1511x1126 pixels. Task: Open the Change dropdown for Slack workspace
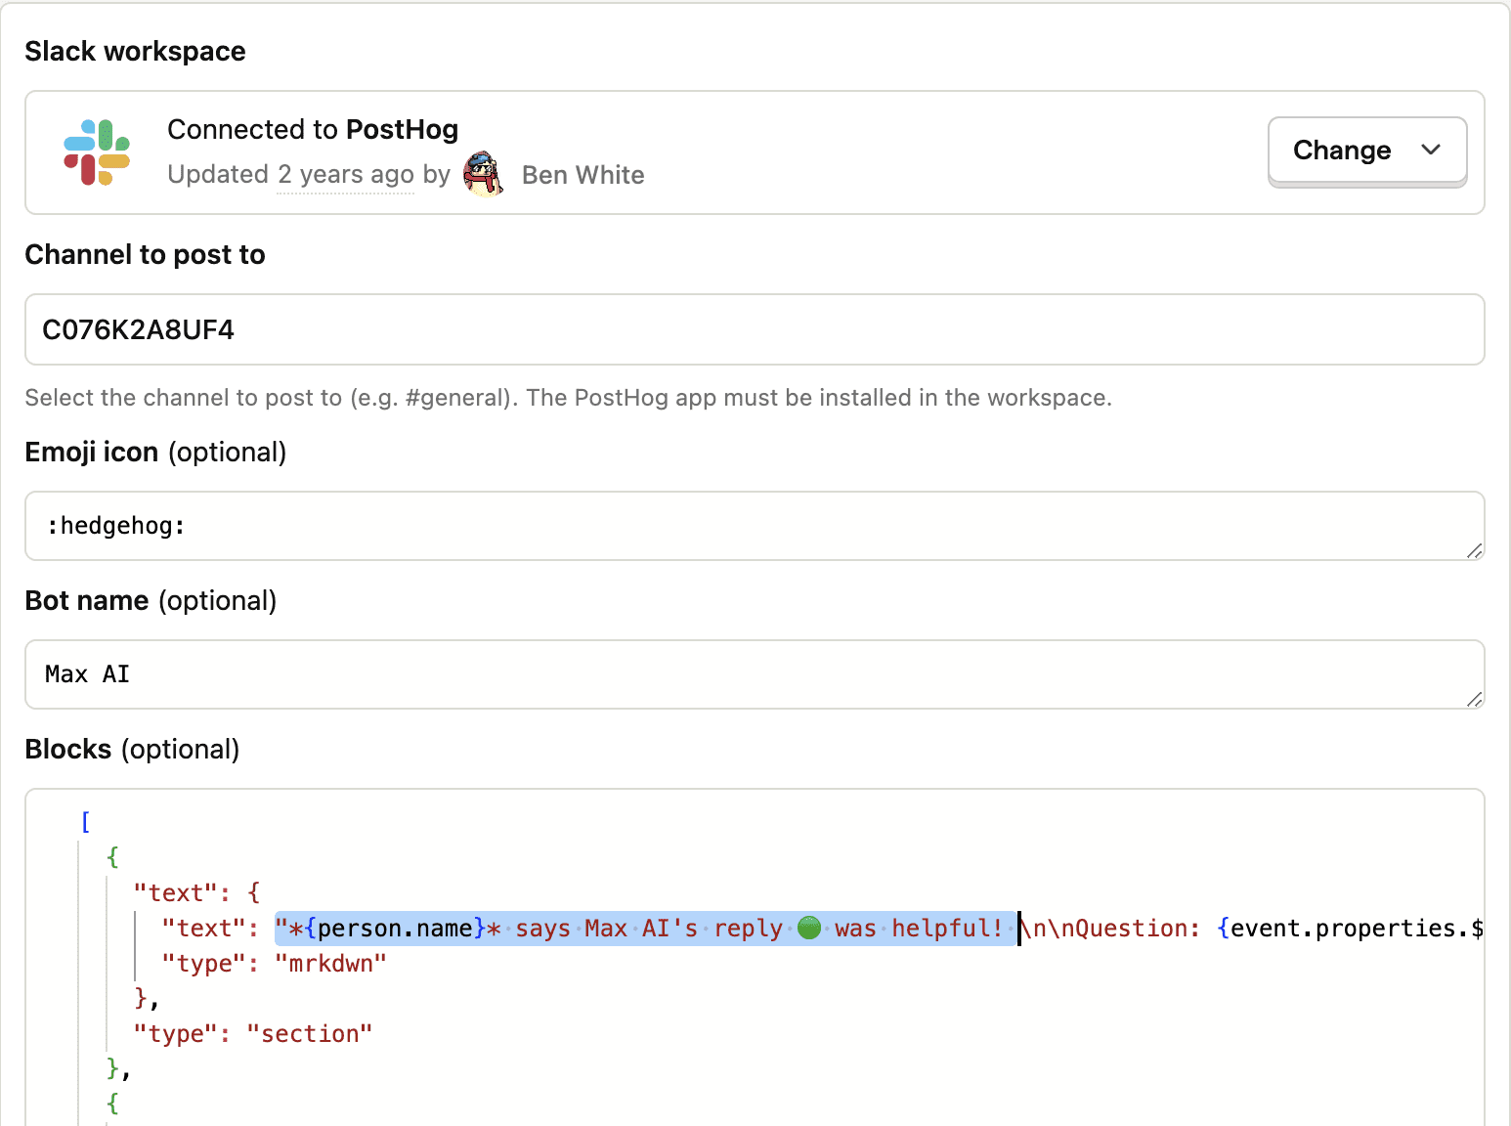click(x=1366, y=151)
